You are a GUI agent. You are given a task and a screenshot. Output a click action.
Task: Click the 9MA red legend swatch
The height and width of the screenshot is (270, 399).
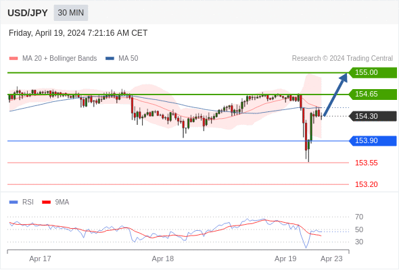coord(46,202)
